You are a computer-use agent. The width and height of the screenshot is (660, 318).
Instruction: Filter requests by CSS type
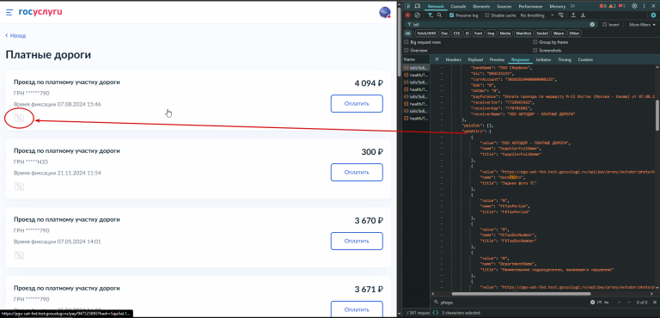[x=456, y=34]
